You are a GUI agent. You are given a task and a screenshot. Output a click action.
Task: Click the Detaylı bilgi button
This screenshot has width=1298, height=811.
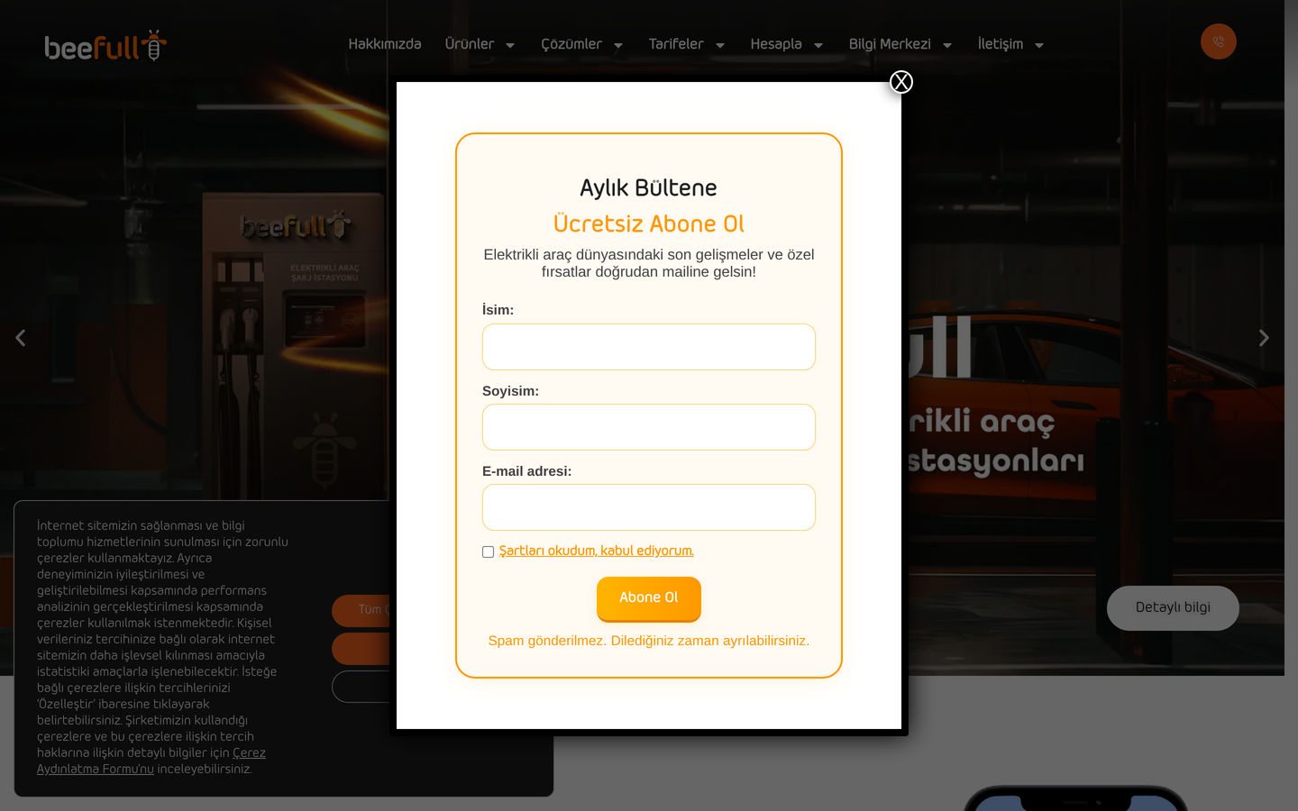point(1173,608)
